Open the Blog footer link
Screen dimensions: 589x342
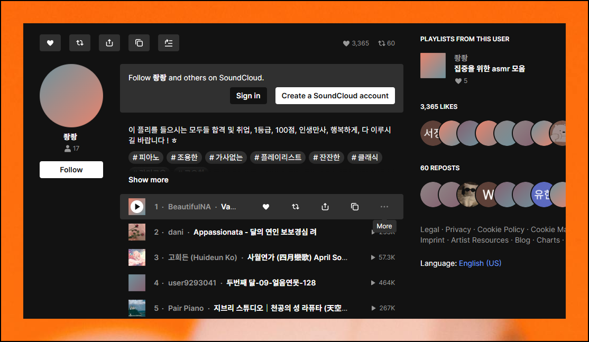522,240
